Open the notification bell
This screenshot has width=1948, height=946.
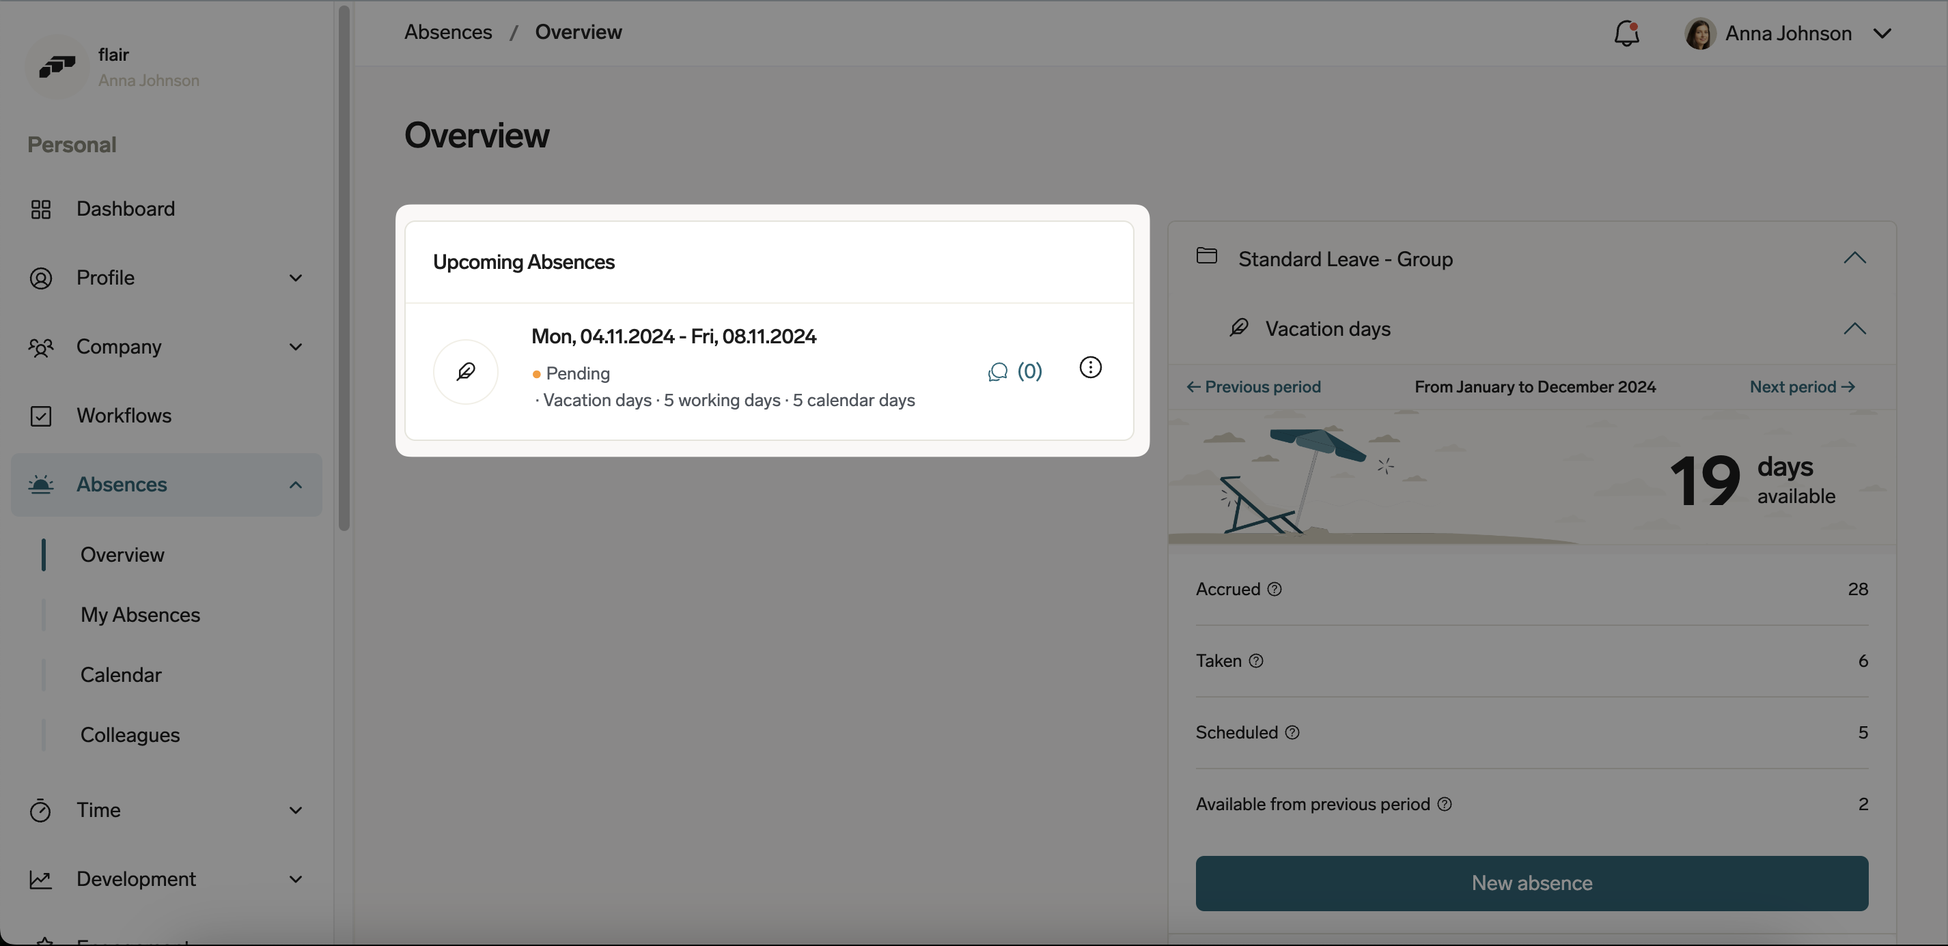1626,33
